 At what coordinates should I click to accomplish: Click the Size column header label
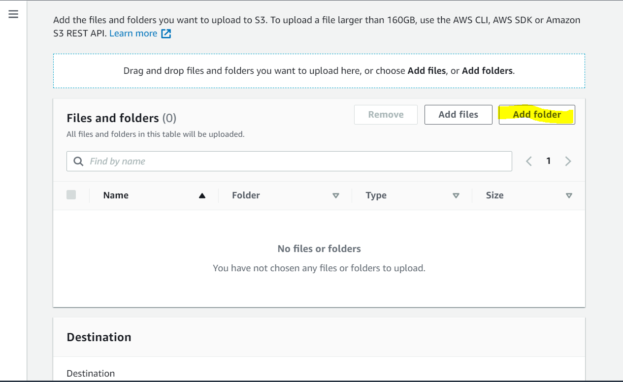pos(494,195)
